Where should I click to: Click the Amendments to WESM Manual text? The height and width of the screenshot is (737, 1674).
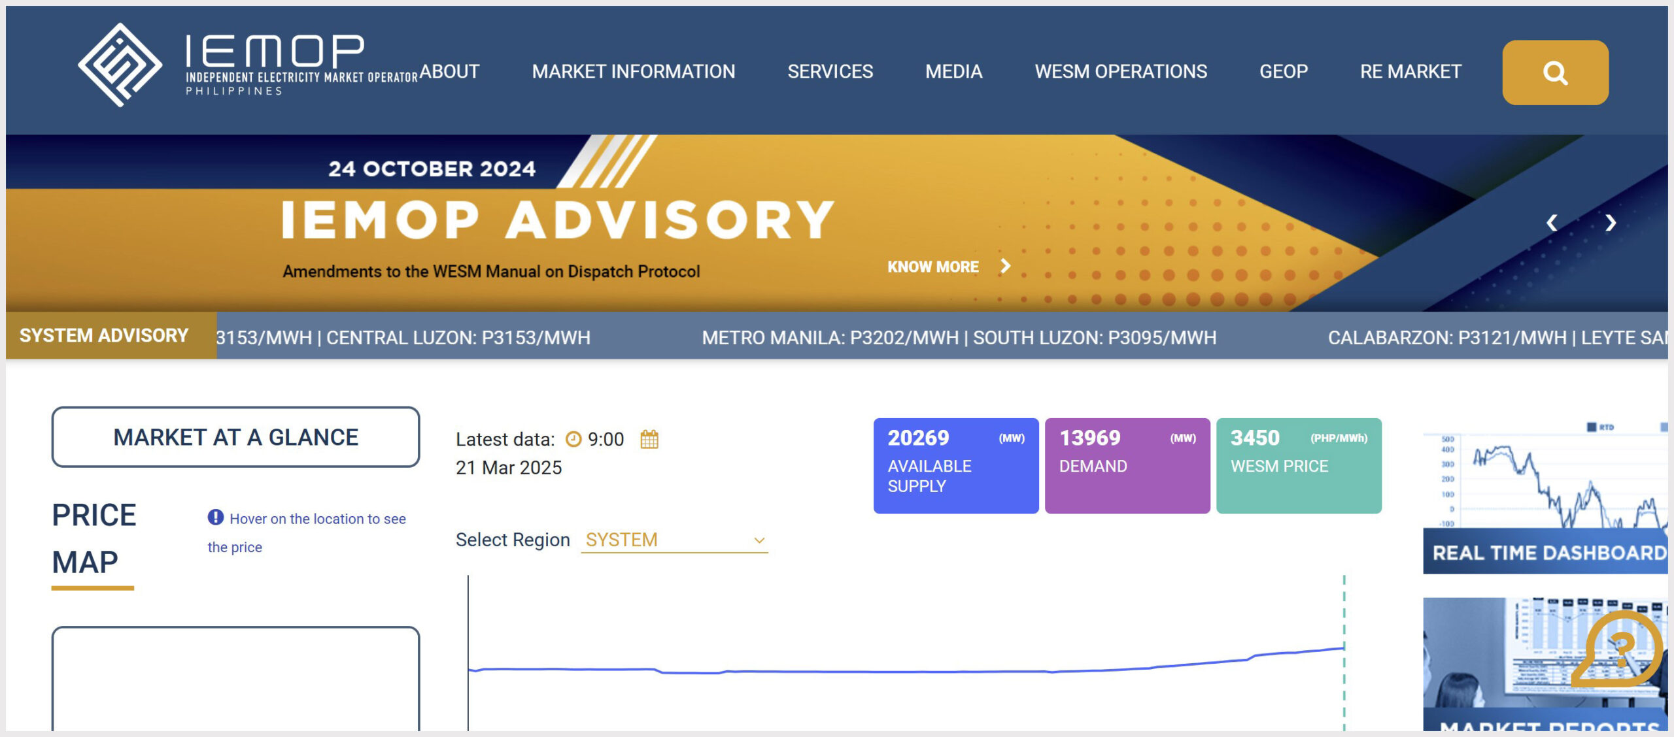click(491, 271)
